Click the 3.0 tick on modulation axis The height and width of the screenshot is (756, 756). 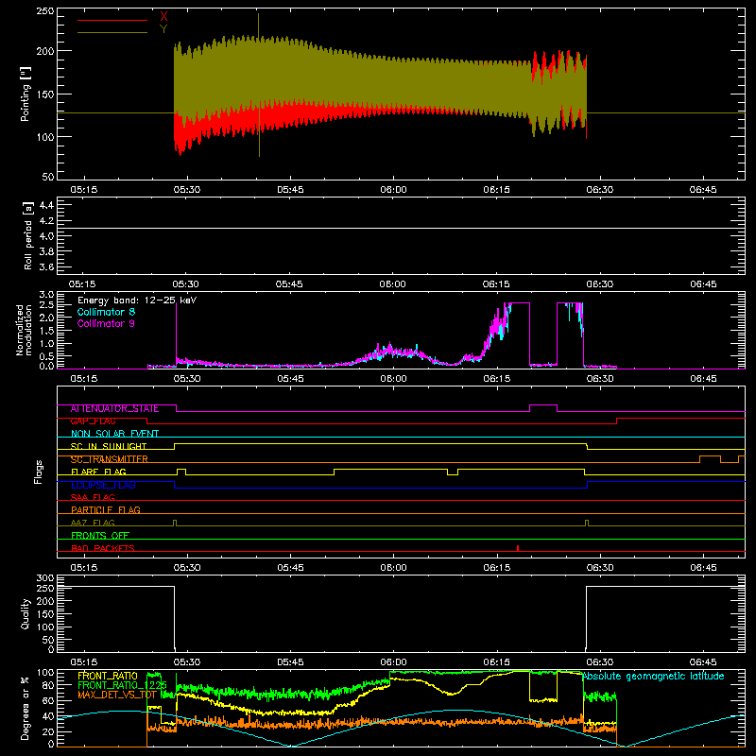[46, 294]
